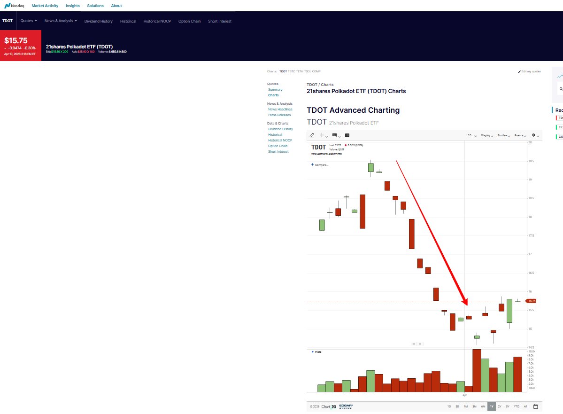This screenshot has width=563, height=414.
Task: Open Solutions in top navigation
Action: [x=95, y=6]
